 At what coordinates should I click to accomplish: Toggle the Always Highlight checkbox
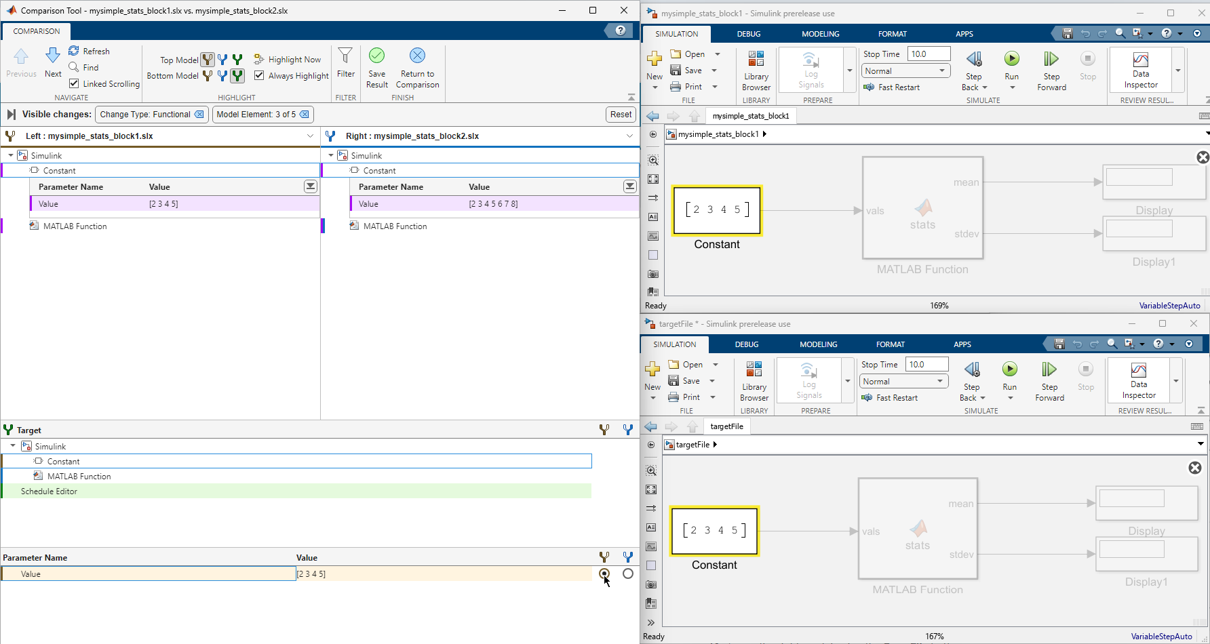(x=259, y=75)
